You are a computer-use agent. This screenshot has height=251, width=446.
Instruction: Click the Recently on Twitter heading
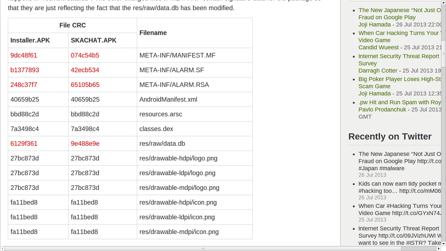pos(390,137)
